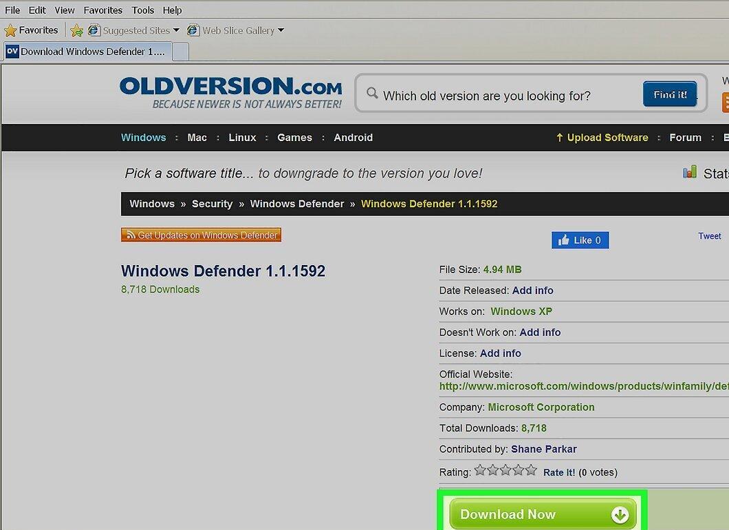The height and width of the screenshot is (530, 729).
Task: Click the down-arrow icon on Download Now
Action: tap(620, 515)
